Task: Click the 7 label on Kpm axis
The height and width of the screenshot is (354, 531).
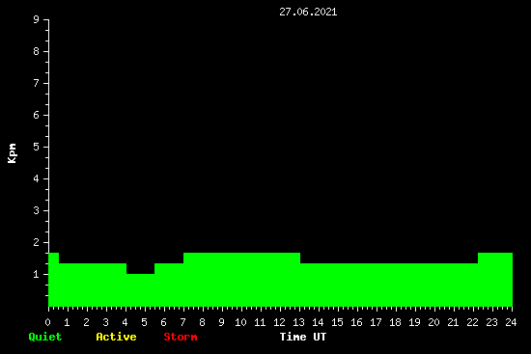Action: pyautogui.click(x=37, y=83)
